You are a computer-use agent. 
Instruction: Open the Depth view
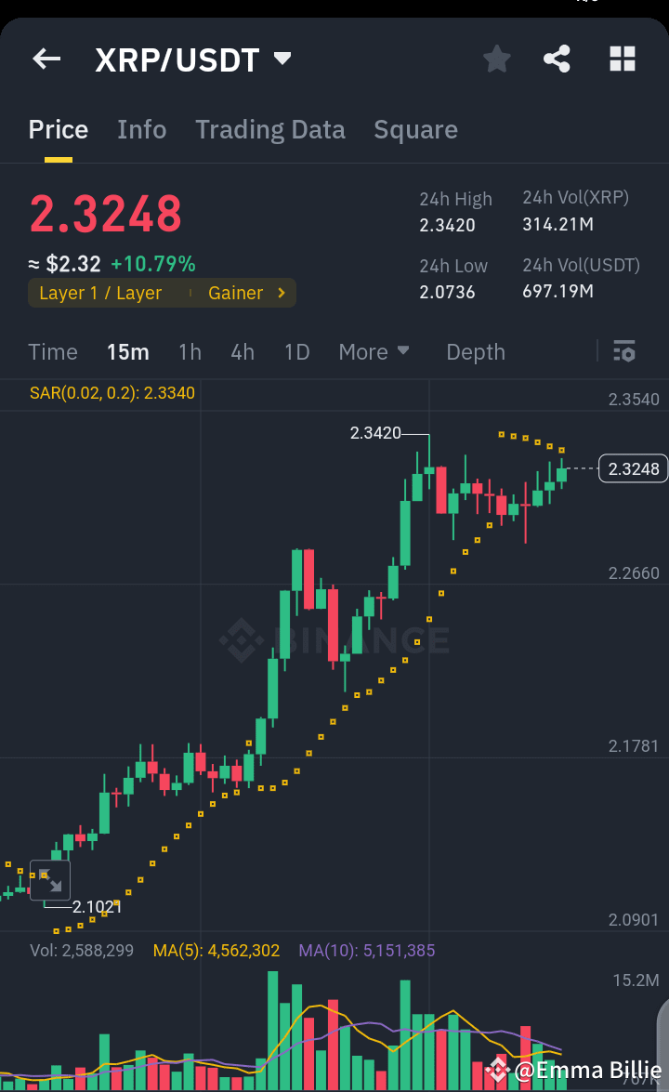pyautogui.click(x=475, y=352)
